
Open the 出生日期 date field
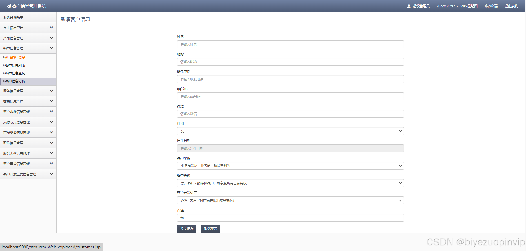coord(290,148)
